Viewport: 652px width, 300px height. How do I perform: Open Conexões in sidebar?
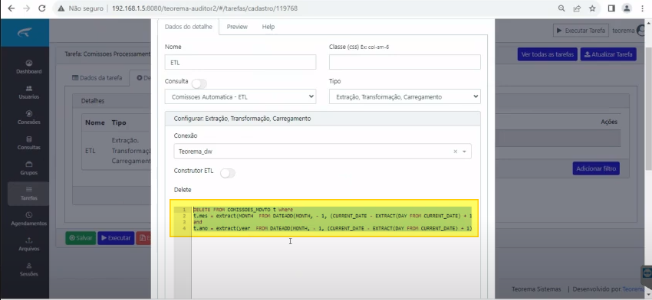tap(28, 117)
